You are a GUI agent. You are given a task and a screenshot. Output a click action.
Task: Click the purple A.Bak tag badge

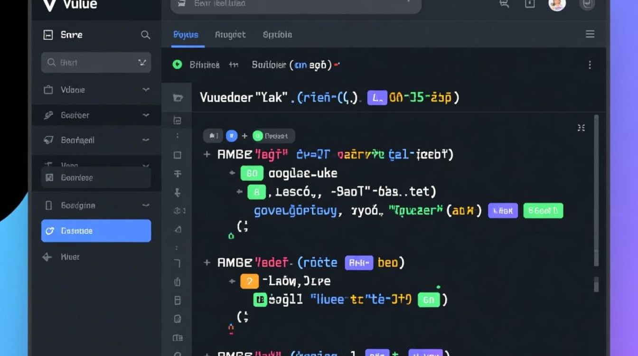click(503, 211)
